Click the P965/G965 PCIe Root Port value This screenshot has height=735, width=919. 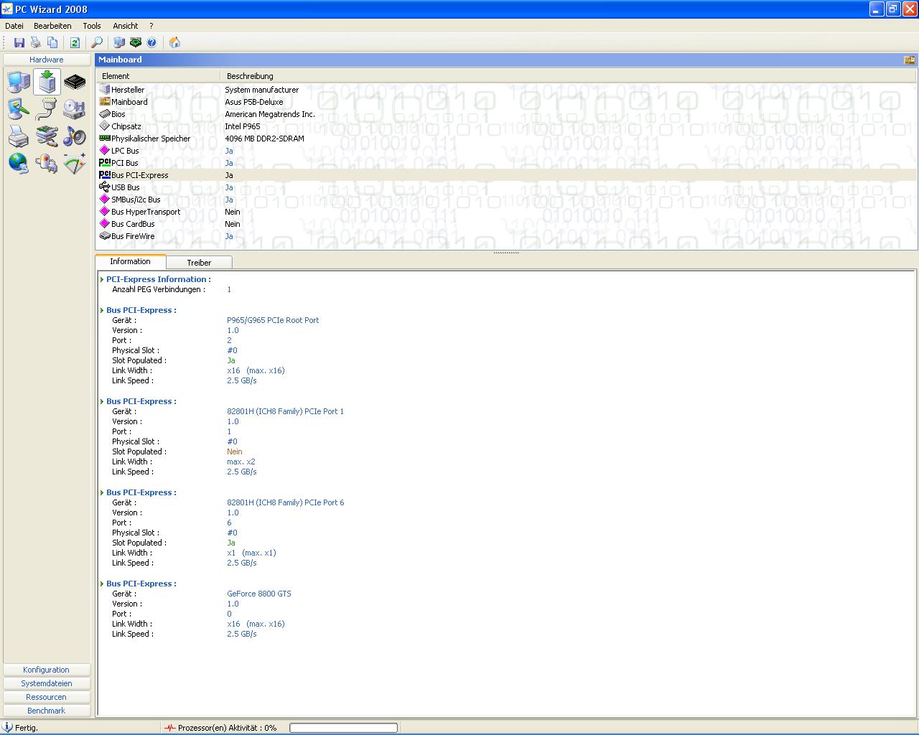[x=273, y=320]
